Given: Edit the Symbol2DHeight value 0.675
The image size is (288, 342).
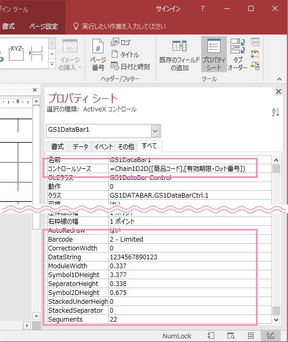Looking at the screenshot, I should tap(190, 292).
